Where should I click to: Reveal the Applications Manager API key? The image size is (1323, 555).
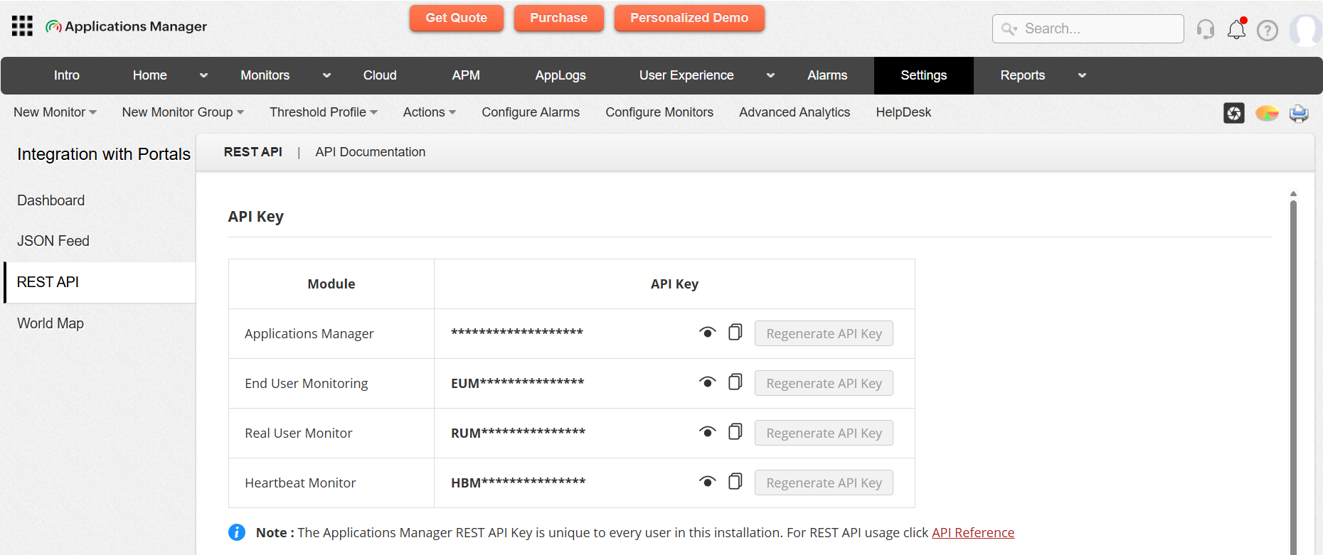coord(707,333)
